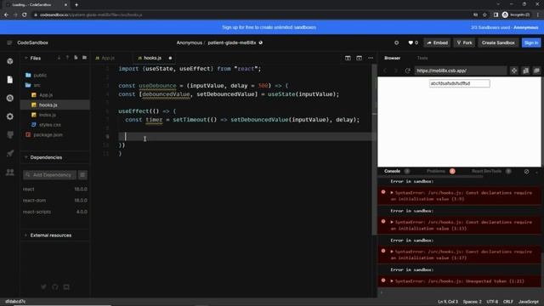This screenshot has width=544, height=306.
Task: Collapse the Dependencies section
Action: click(26, 157)
